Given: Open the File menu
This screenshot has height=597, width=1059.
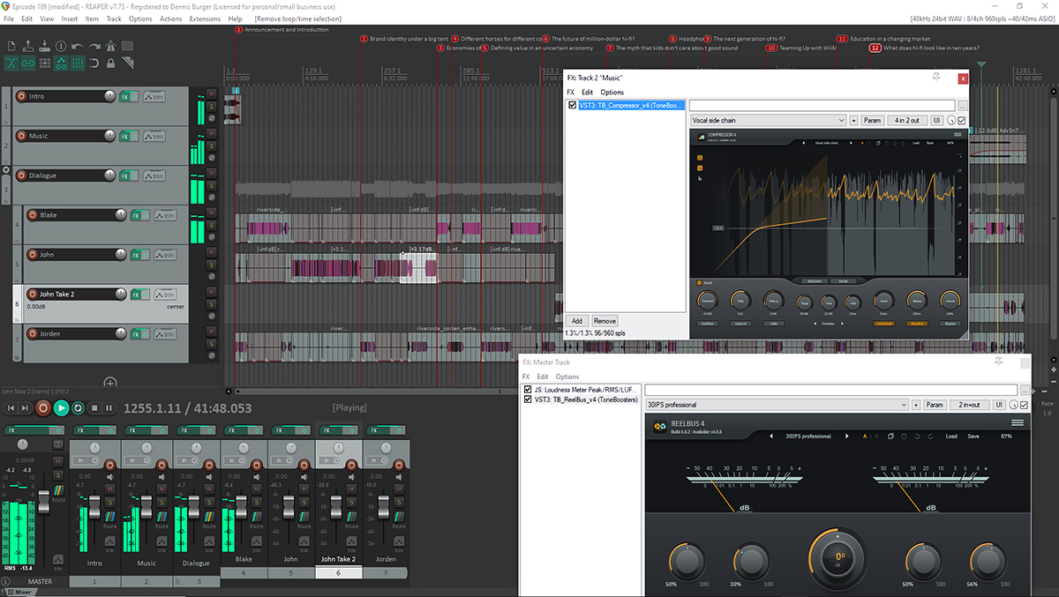Looking at the screenshot, I should click(9, 19).
